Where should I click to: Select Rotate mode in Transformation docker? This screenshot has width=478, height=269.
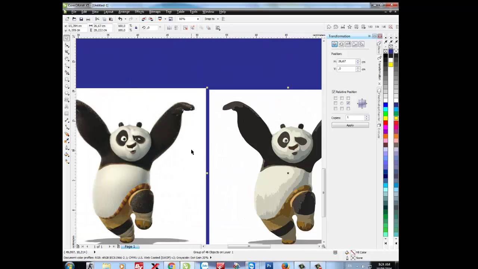[x=341, y=44]
